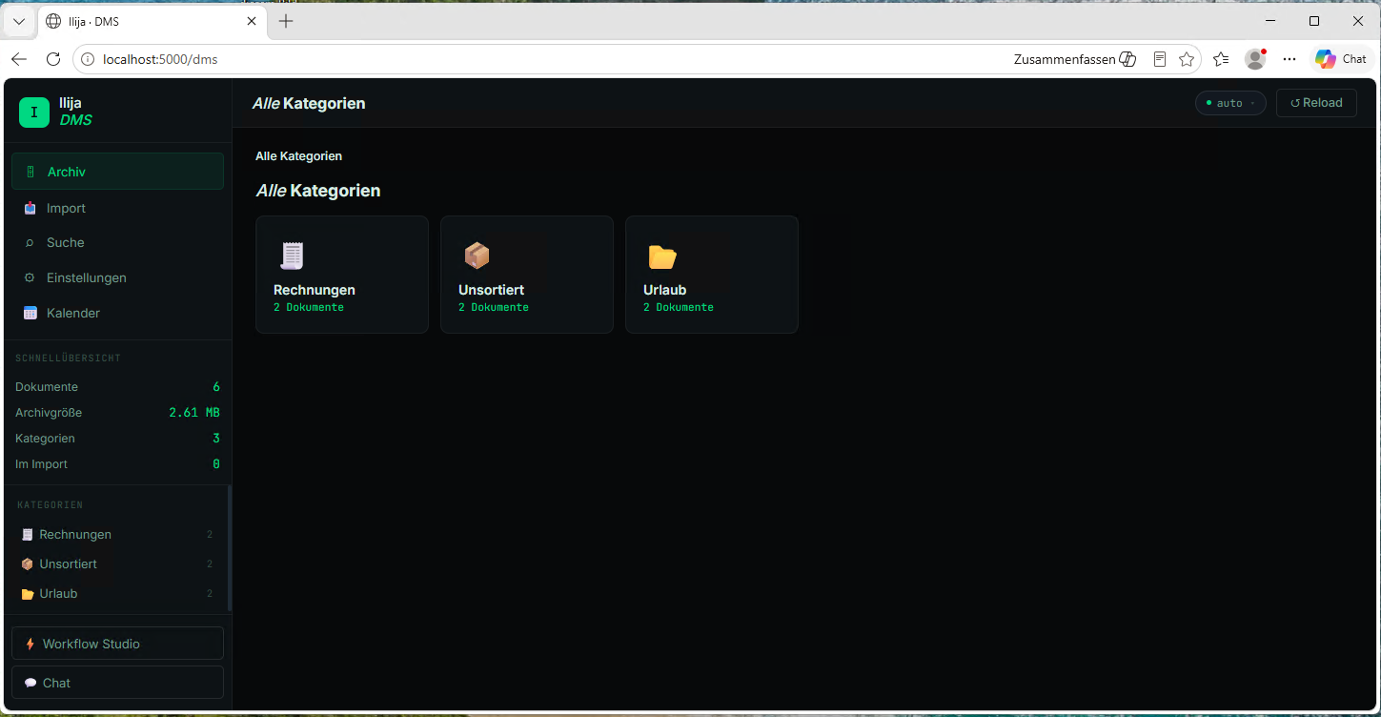Click the Reload button
This screenshot has width=1381, height=717.
click(x=1316, y=103)
